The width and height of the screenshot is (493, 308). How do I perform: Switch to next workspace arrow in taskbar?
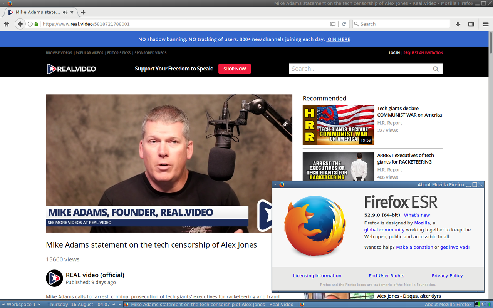coord(39,305)
